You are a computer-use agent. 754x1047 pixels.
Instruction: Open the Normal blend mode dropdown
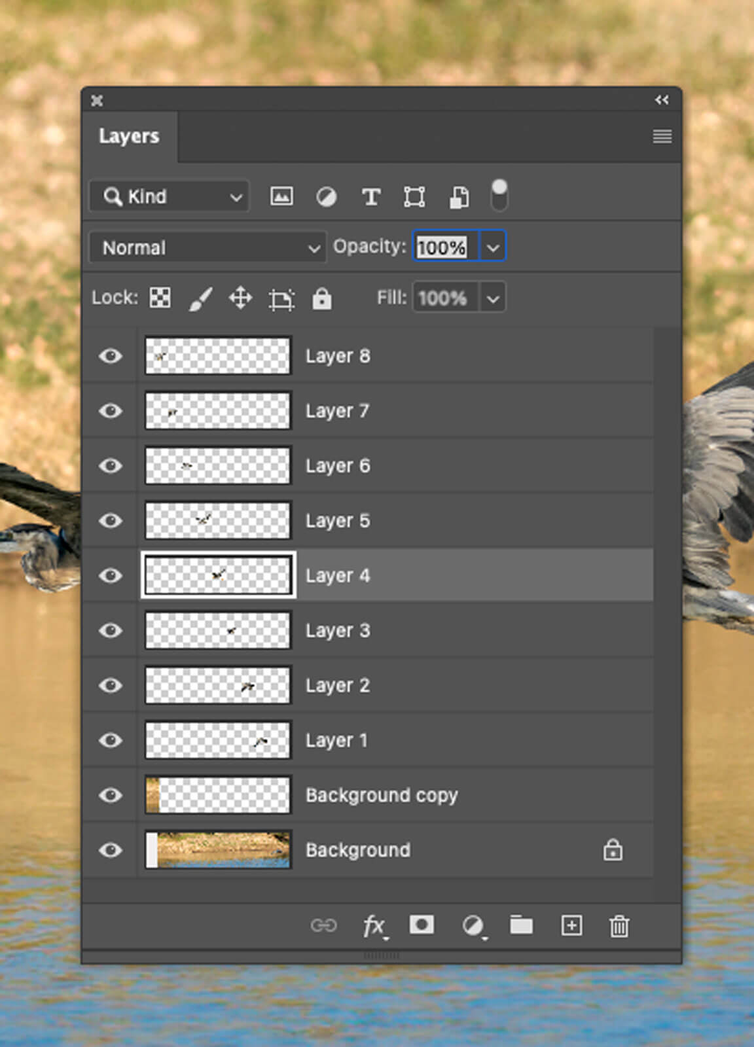207,247
